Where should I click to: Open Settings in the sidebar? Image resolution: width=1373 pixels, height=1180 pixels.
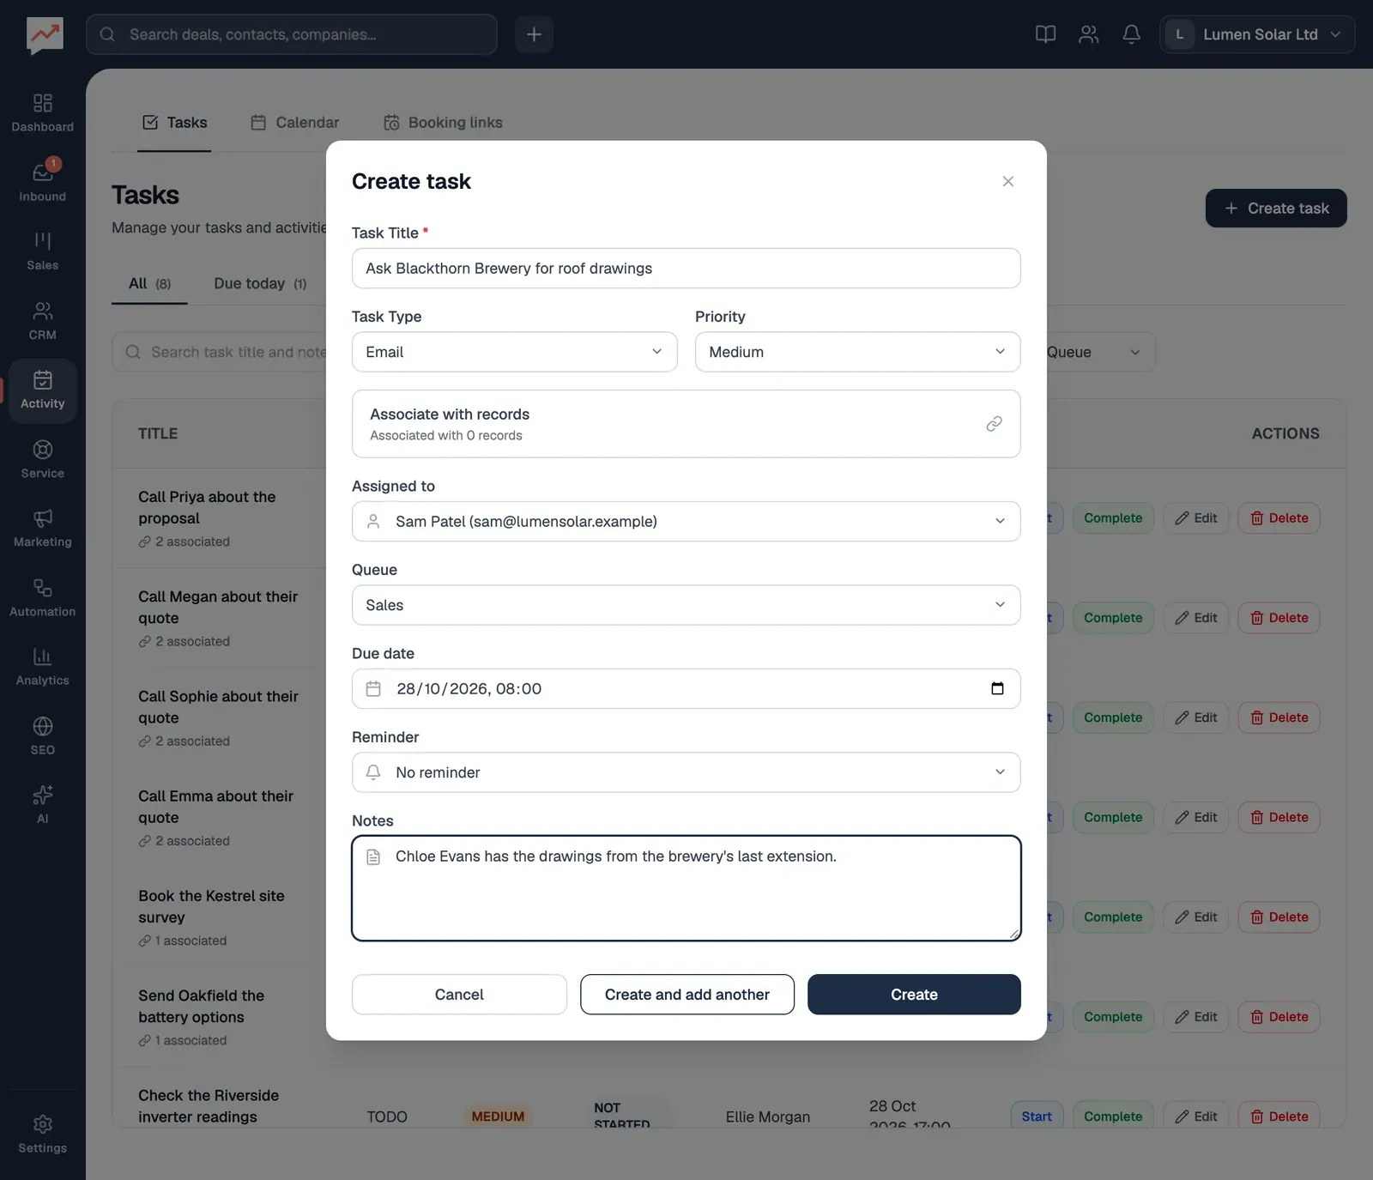coord(42,1134)
